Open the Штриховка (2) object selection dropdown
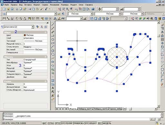The height and width of the screenshot is (125, 165). point(33,27)
